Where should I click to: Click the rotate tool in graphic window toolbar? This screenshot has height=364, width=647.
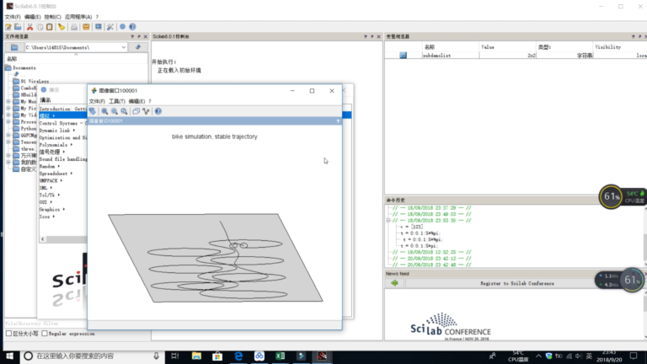coord(93,111)
